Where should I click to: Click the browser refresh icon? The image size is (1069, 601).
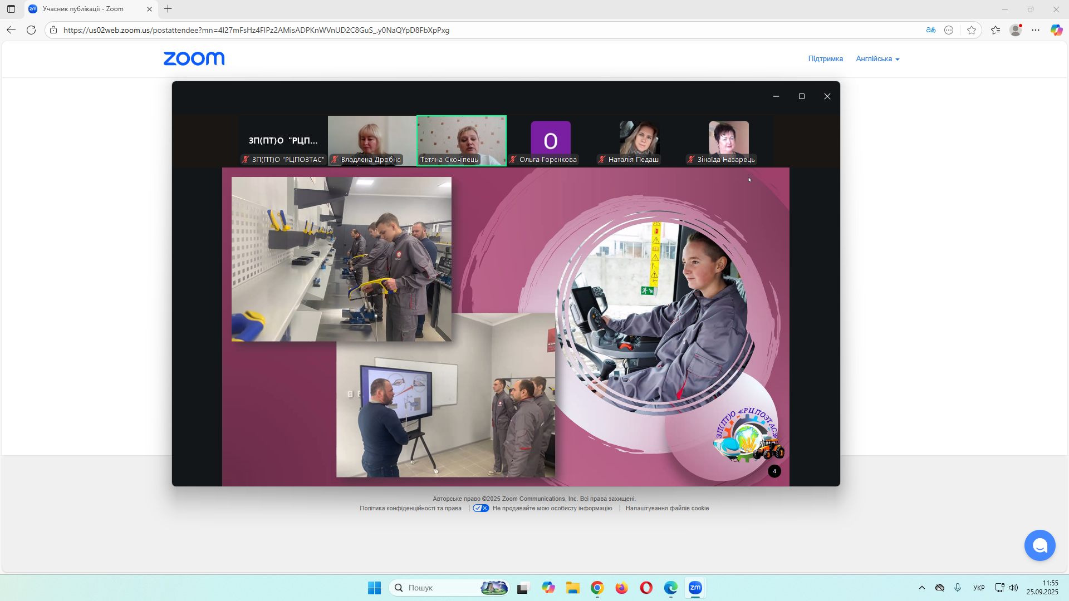click(x=31, y=30)
